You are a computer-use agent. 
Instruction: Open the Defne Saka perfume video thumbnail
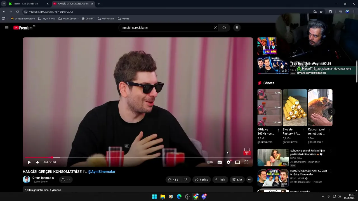[x=273, y=157]
